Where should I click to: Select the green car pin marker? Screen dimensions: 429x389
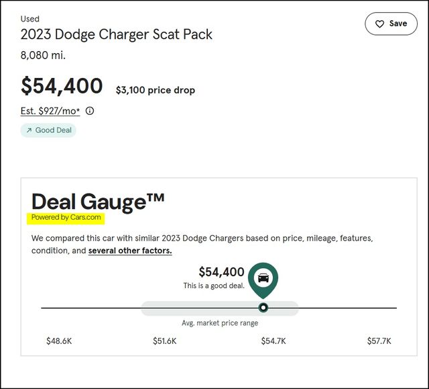click(263, 280)
